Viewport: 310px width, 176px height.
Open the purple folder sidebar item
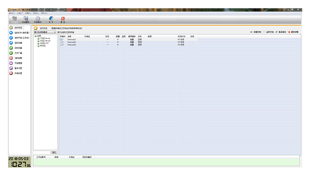click(x=11, y=63)
